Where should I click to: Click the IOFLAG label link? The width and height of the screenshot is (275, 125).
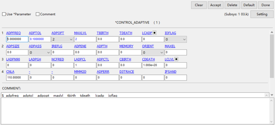coord(170,33)
